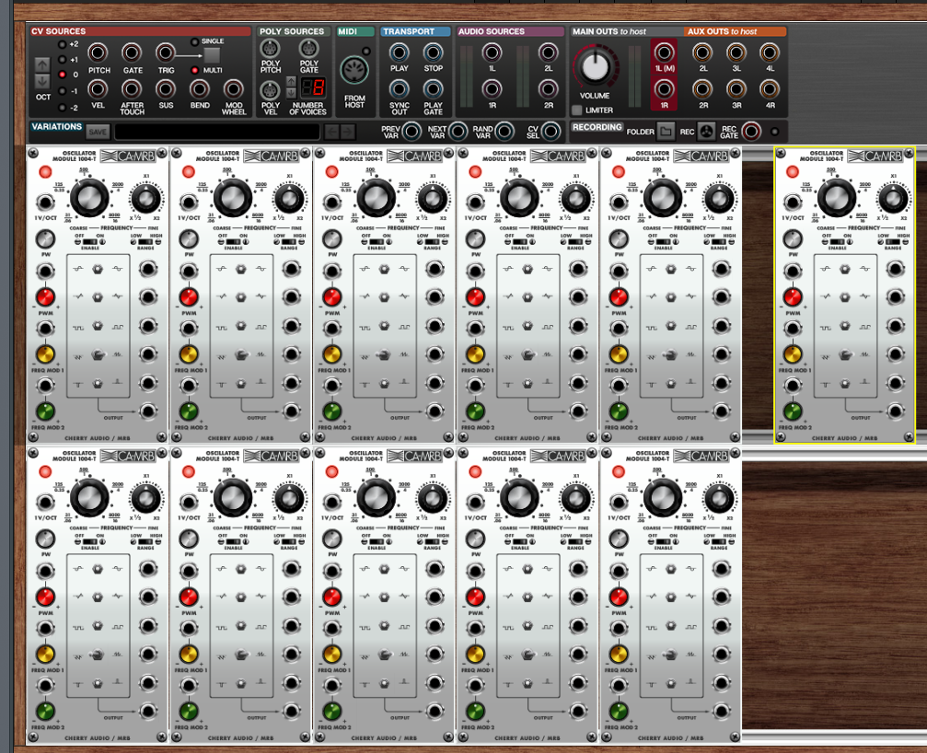This screenshot has width=927, height=753.
Task: Select the 0 octave setting
Action: [x=62, y=75]
